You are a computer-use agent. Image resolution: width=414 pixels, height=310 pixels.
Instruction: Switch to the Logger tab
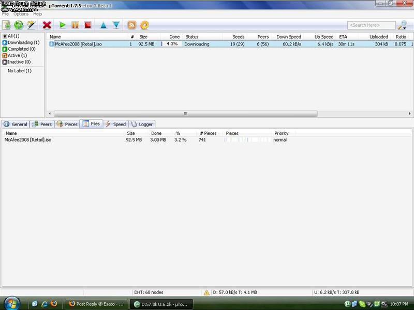[x=142, y=124]
